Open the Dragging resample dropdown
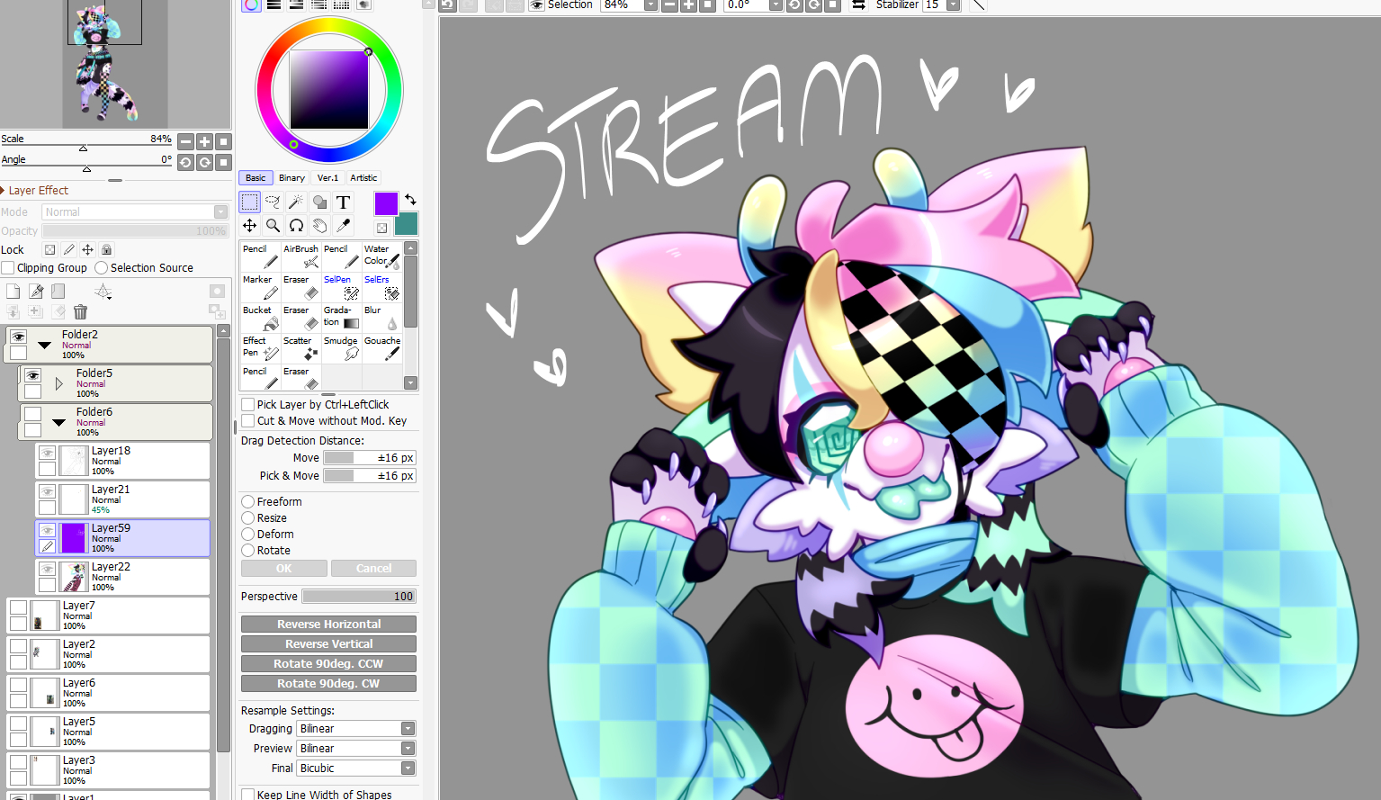The image size is (1381, 800). (x=408, y=729)
